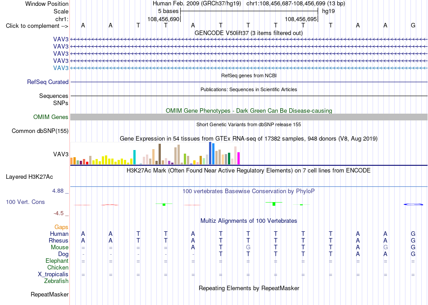Click 'Multiz Alignments of 100 Vertebrates' title

(249, 221)
